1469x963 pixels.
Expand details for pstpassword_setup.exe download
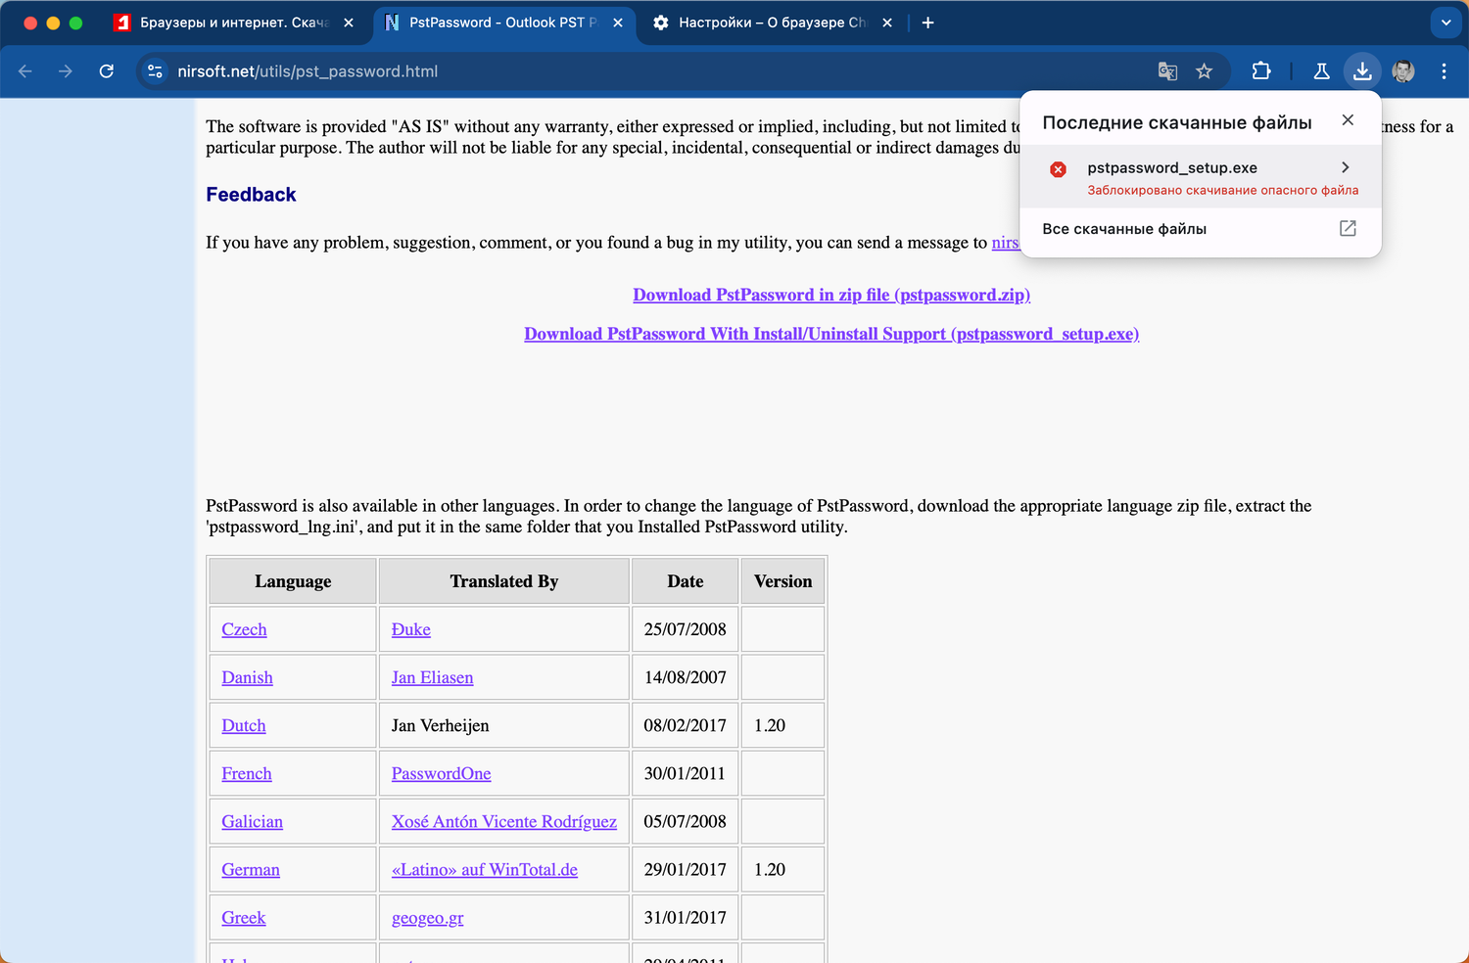coord(1346,167)
